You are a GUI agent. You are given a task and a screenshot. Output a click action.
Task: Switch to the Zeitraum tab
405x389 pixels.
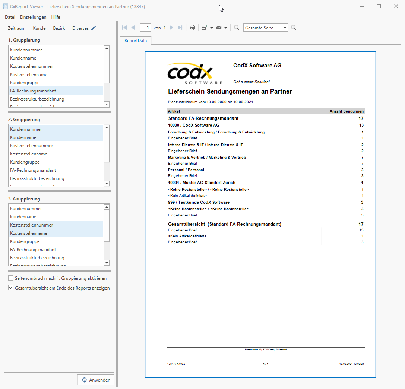pyautogui.click(x=16, y=28)
